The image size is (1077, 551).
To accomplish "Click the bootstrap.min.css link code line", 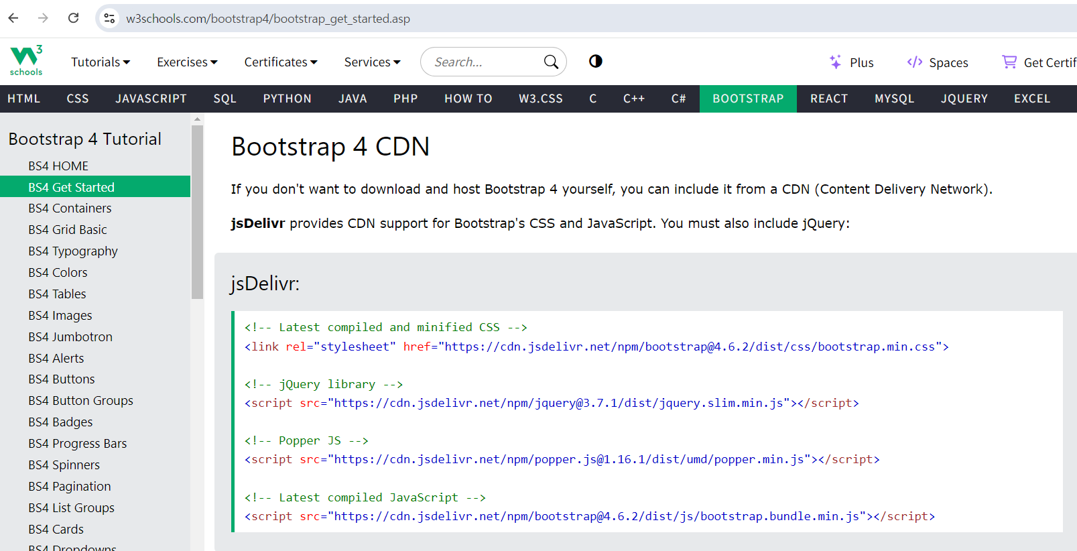I will pyautogui.click(x=596, y=347).
